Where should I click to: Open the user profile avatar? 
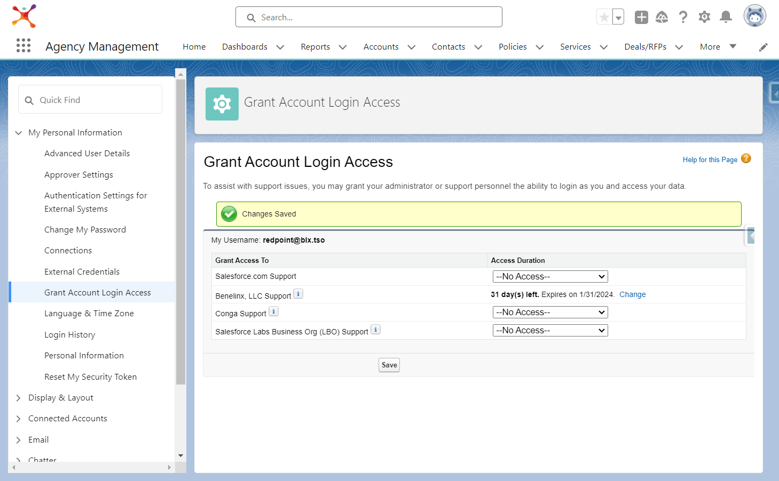click(x=754, y=16)
